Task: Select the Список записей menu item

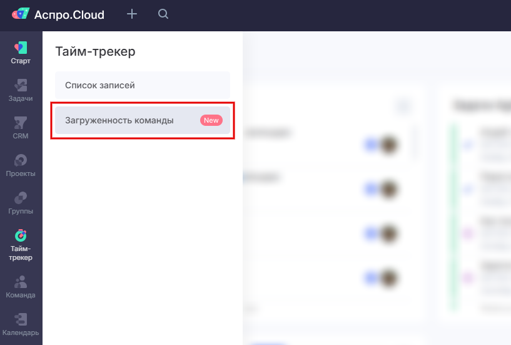Action: (x=142, y=85)
